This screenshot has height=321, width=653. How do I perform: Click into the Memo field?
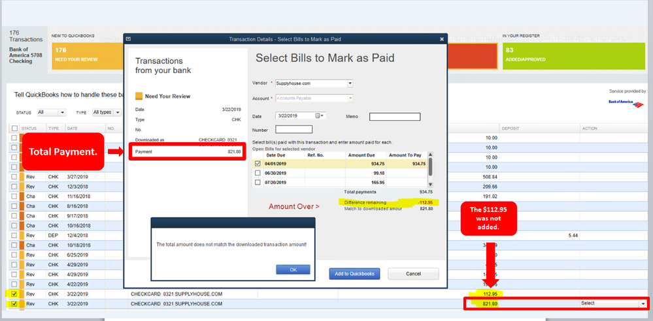395,117
